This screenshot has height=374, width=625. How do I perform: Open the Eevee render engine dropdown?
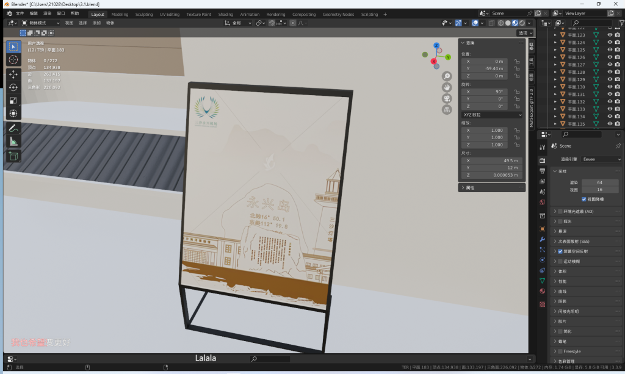(601, 159)
